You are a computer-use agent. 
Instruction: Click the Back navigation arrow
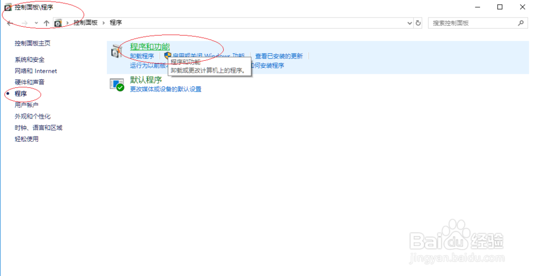[10, 23]
